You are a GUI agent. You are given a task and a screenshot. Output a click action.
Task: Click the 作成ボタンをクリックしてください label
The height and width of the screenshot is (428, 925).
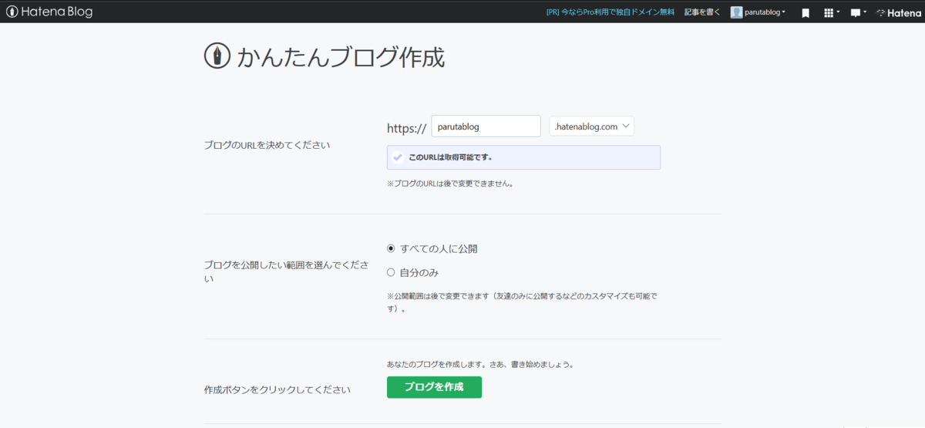pyautogui.click(x=277, y=389)
